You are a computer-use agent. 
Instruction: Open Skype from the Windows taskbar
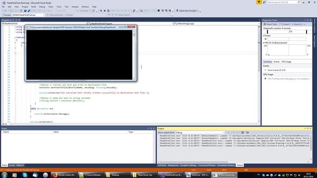coord(25,175)
